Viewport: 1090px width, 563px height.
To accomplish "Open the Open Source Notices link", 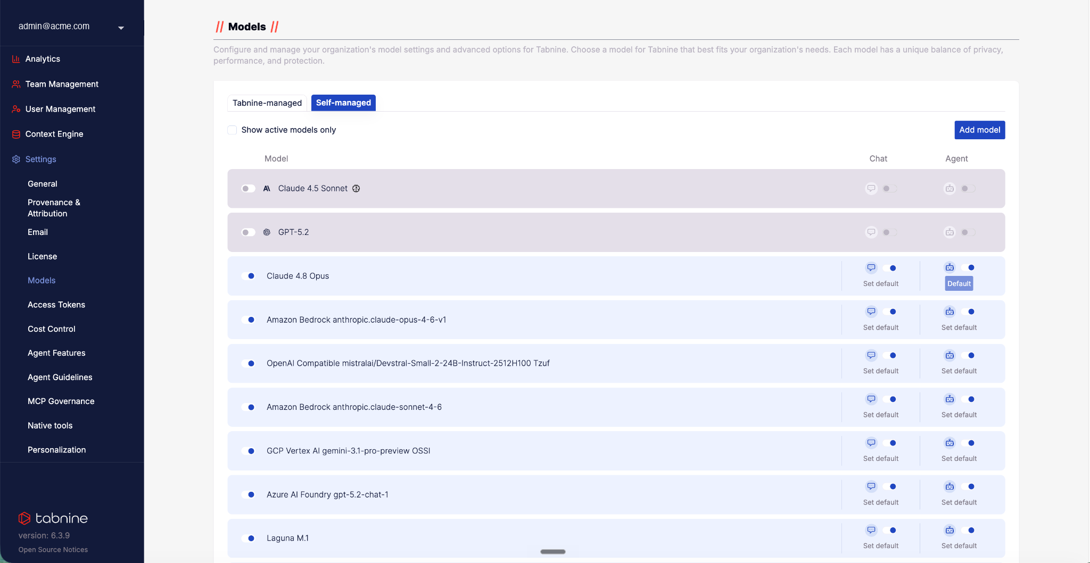I will (53, 550).
